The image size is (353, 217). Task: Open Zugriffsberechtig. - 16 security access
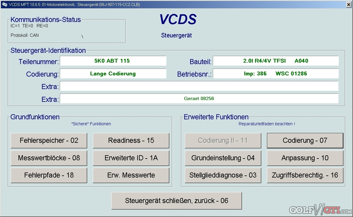click(305, 175)
